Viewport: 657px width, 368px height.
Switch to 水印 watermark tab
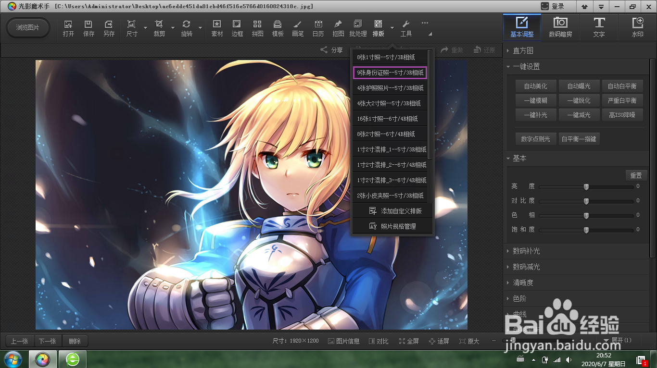point(637,27)
